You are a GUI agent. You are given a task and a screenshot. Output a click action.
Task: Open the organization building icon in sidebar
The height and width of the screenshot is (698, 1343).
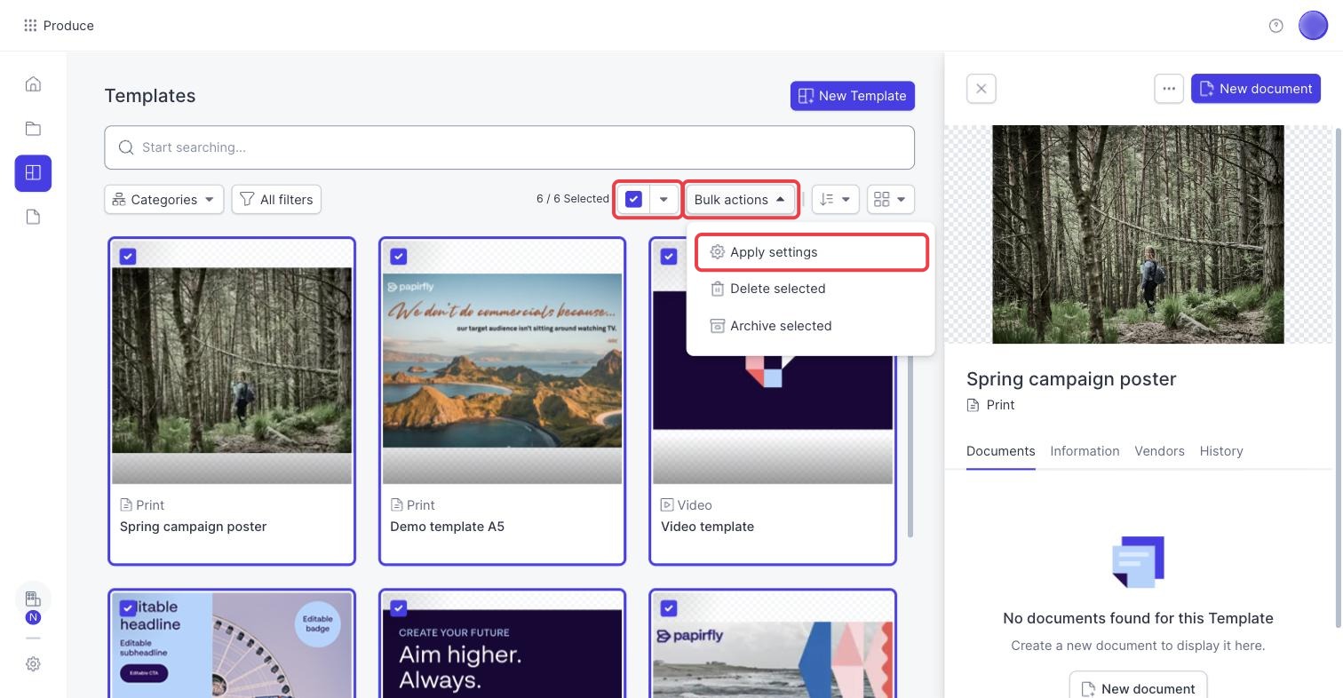33,599
